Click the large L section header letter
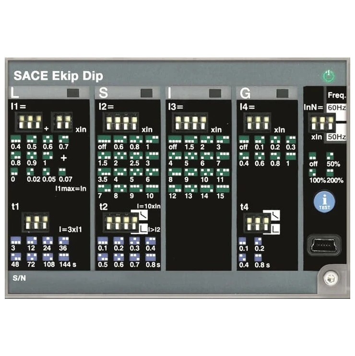 coord(14,93)
